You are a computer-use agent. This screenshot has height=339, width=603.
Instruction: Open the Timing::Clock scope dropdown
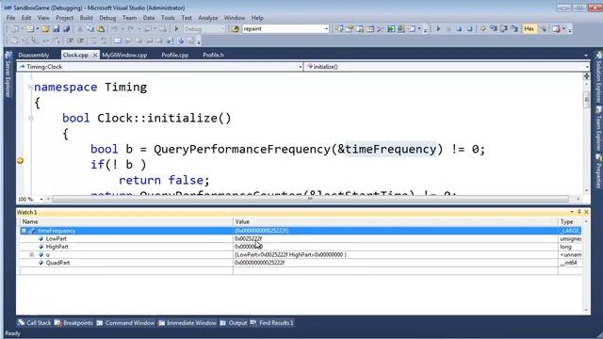point(301,67)
